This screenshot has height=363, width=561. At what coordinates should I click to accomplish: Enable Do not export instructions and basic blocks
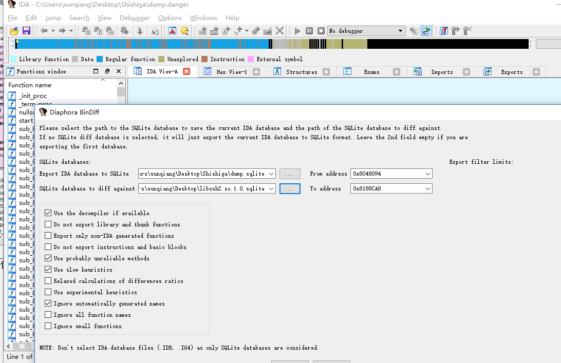coord(48,247)
